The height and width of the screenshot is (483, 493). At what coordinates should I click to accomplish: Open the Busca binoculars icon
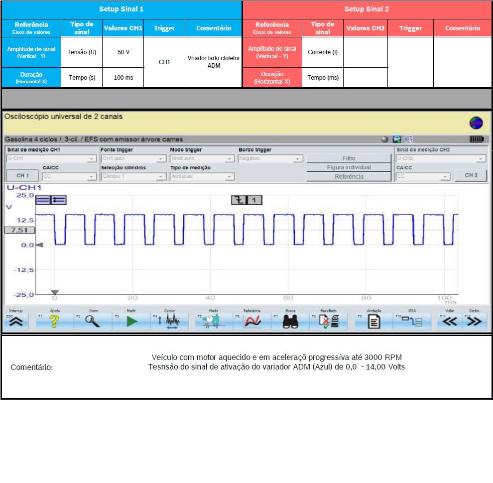290,322
